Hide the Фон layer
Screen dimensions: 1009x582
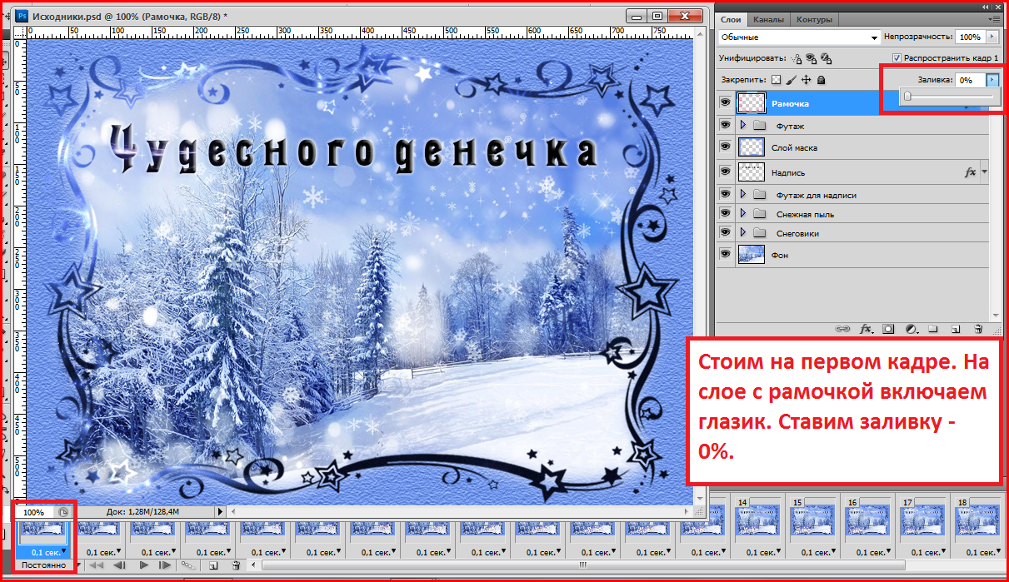click(x=725, y=255)
